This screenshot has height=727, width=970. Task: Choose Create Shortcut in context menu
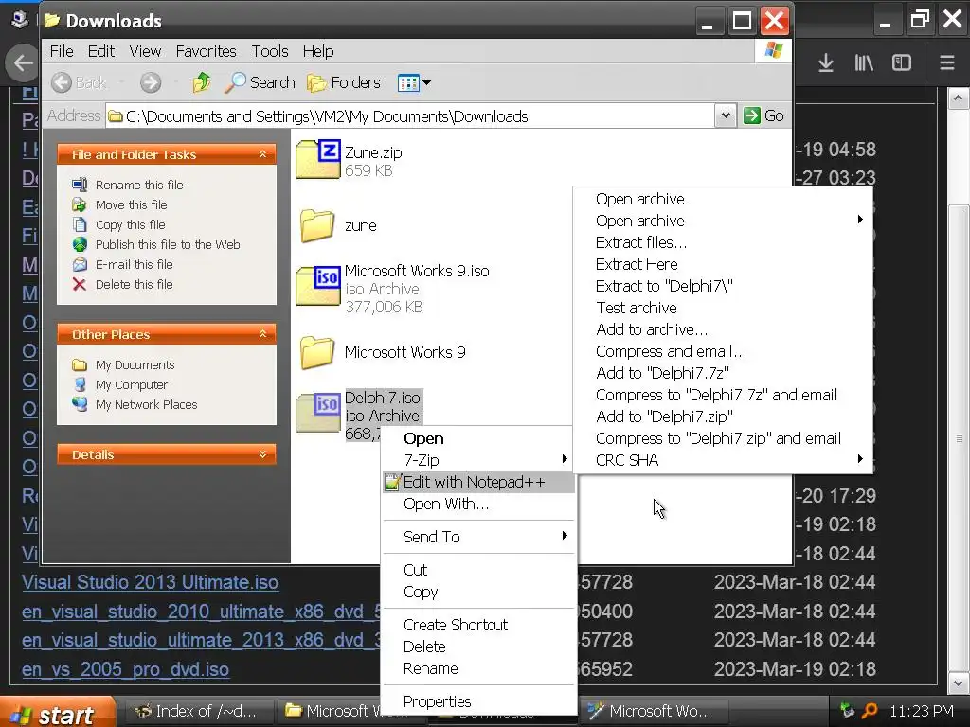coord(478,625)
